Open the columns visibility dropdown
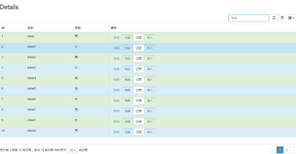 pyautogui.click(x=291, y=18)
